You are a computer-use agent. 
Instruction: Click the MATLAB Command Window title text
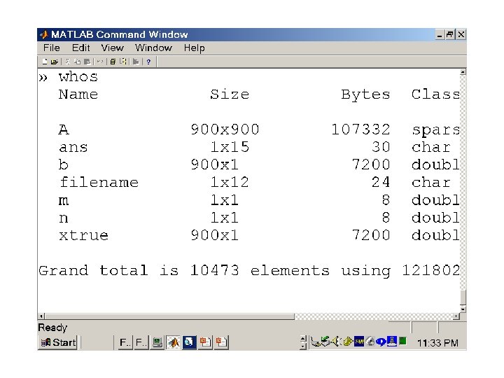[120, 34]
